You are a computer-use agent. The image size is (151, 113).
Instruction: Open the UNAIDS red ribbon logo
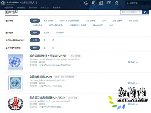pyautogui.click(x=15, y=104)
